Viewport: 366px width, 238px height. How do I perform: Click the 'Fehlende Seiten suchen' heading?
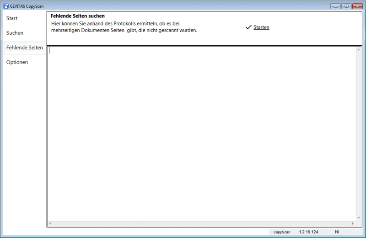coord(77,16)
